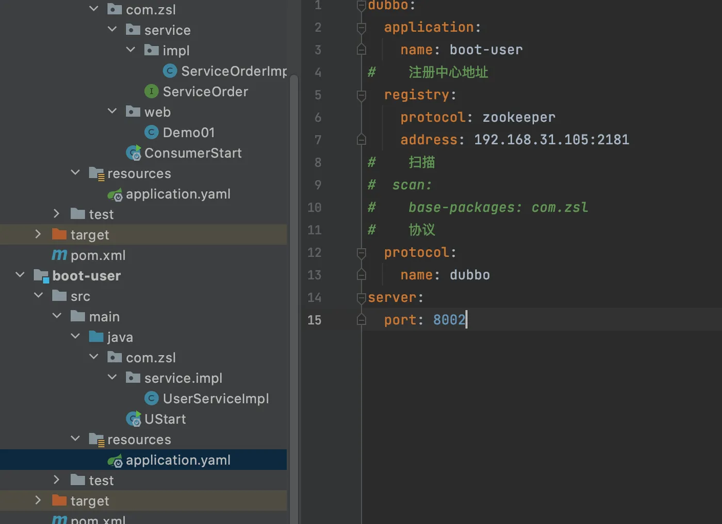Click the Demo01 class icon
Screen dimensions: 722x524
click(151, 132)
